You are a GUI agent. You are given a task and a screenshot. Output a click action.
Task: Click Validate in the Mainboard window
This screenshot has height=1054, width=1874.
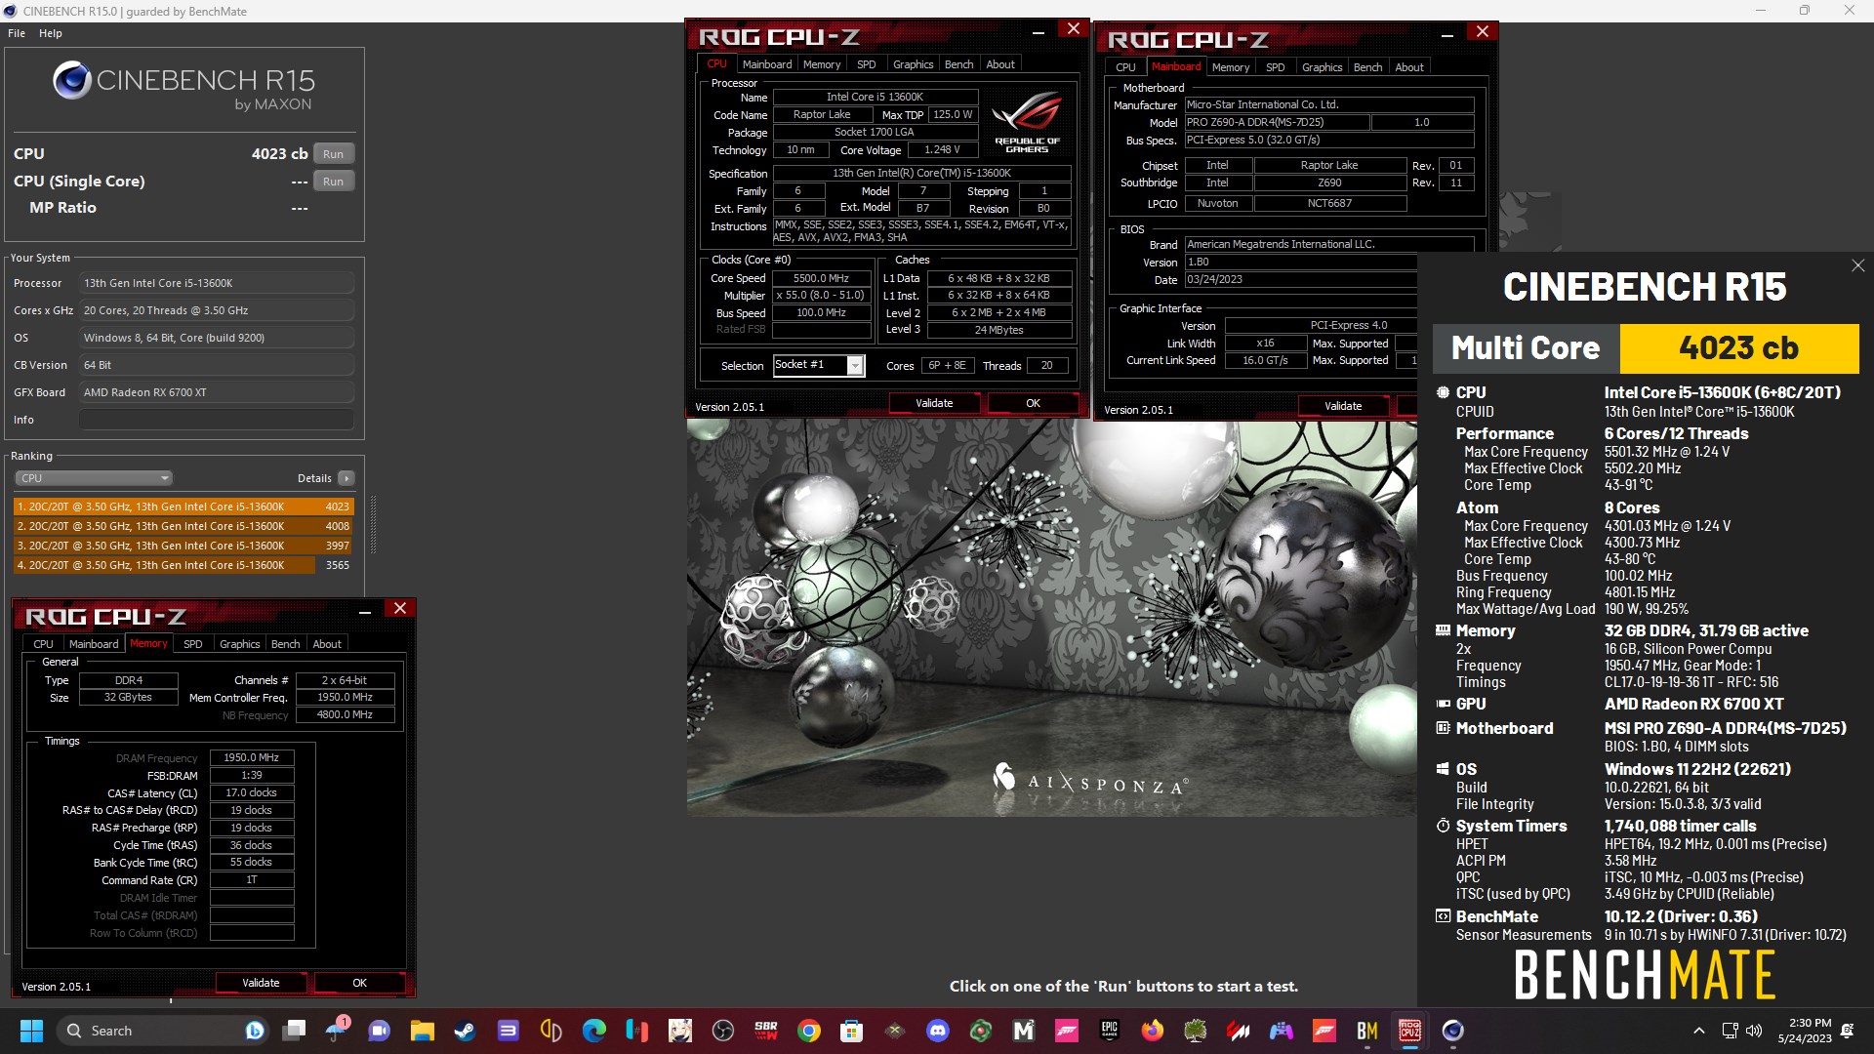click(x=1343, y=406)
